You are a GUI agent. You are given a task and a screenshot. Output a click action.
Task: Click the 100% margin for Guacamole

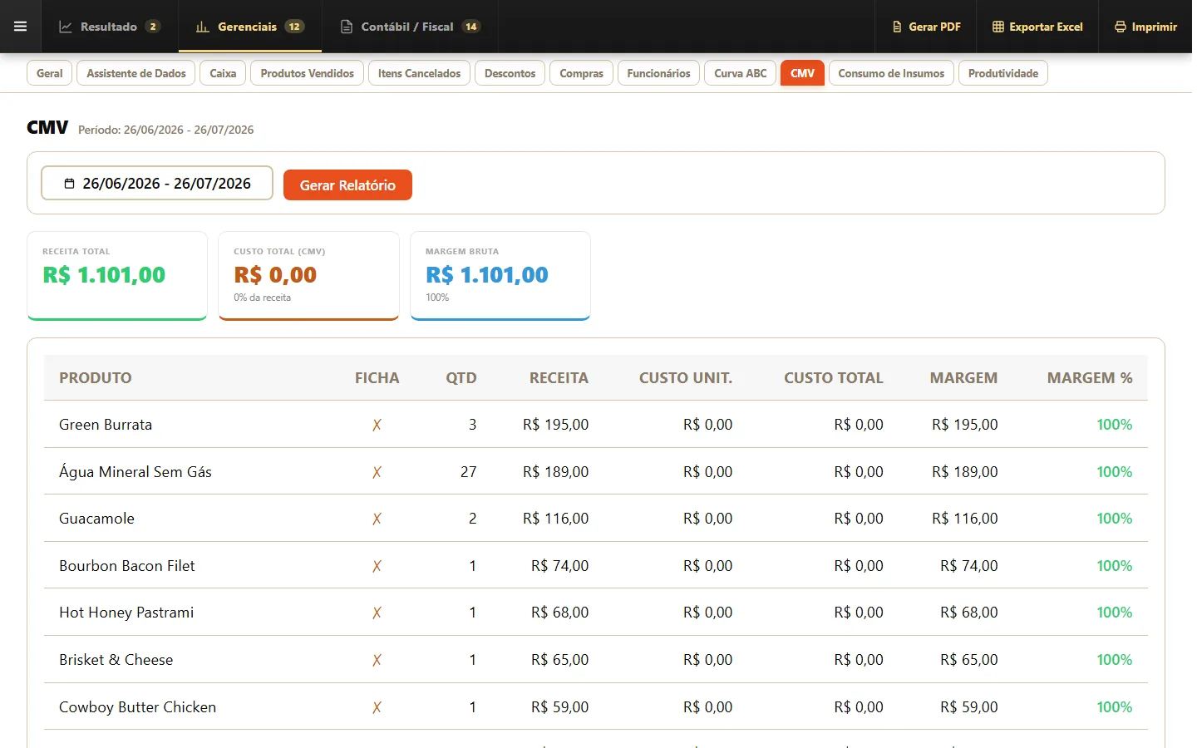(1115, 519)
